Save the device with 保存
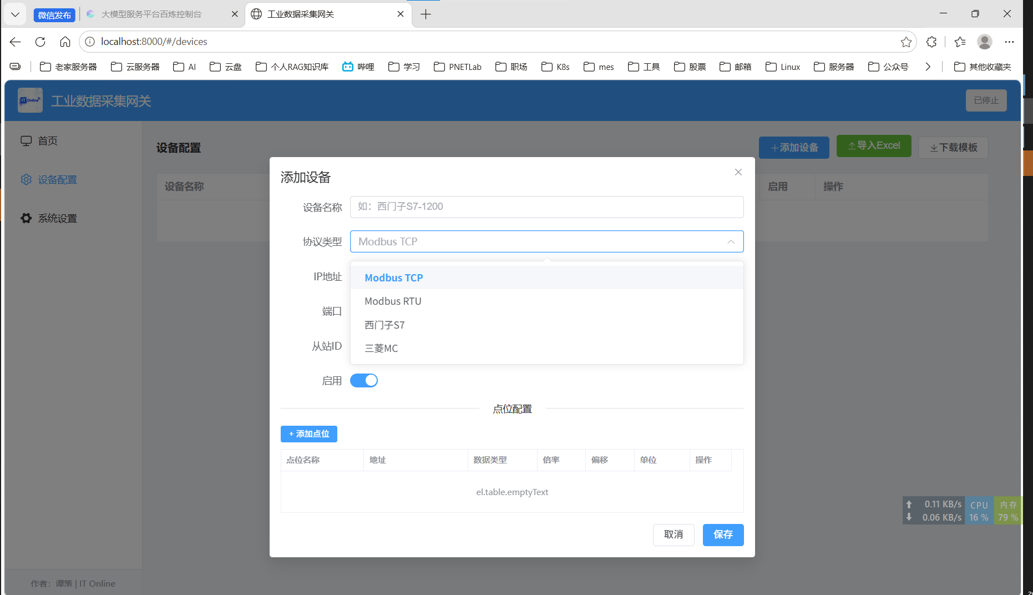The image size is (1033, 595). coord(723,535)
